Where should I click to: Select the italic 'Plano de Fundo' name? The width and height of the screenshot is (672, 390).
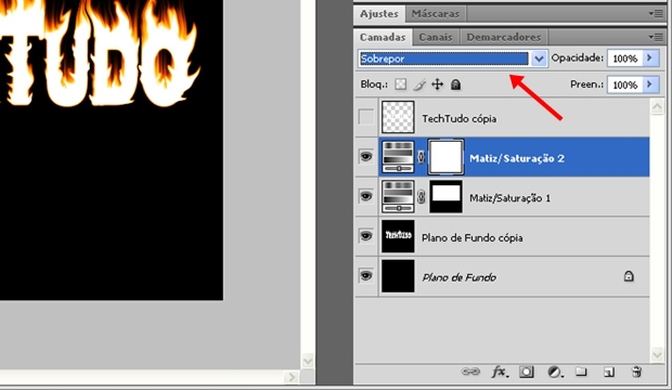click(459, 278)
